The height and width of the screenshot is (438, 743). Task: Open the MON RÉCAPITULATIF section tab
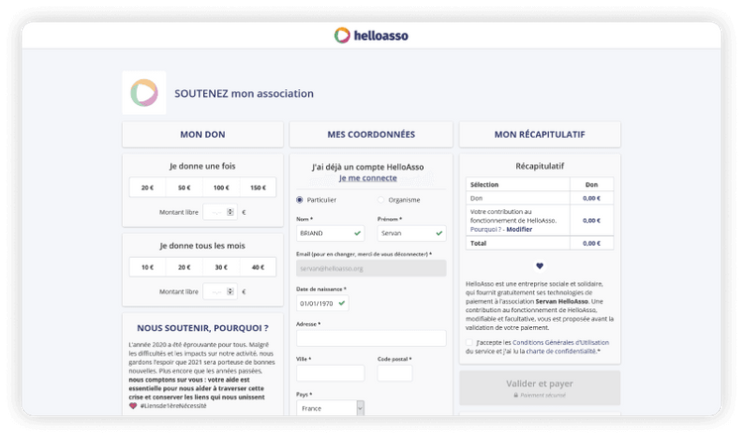click(x=540, y=134)
